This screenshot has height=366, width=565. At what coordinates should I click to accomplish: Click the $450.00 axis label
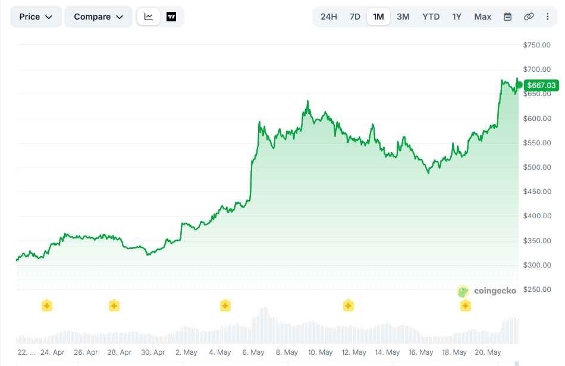pyautogui.click(x=537, y=191)
